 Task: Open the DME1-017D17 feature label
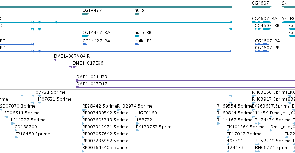[x=92, y=84]
